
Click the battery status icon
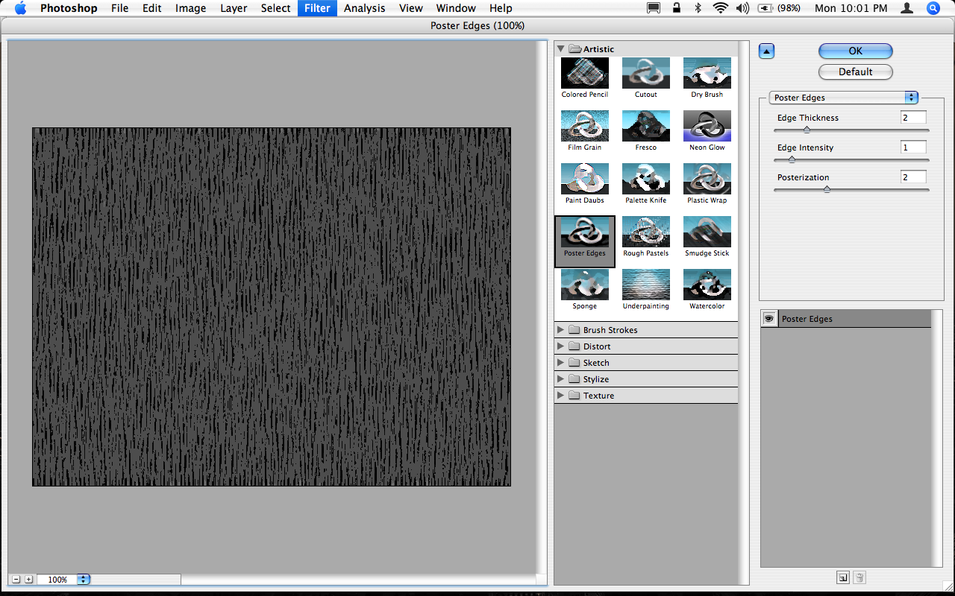tap(764, 8)
